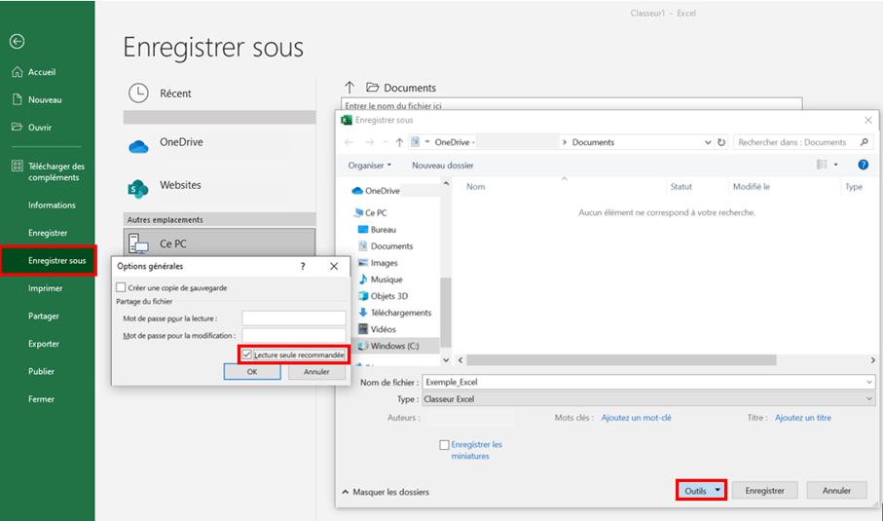The width and height of the screenshot is (883, 521).
Task: Click Annuler in Options générales dialog
Action: [x=316, y=372]
